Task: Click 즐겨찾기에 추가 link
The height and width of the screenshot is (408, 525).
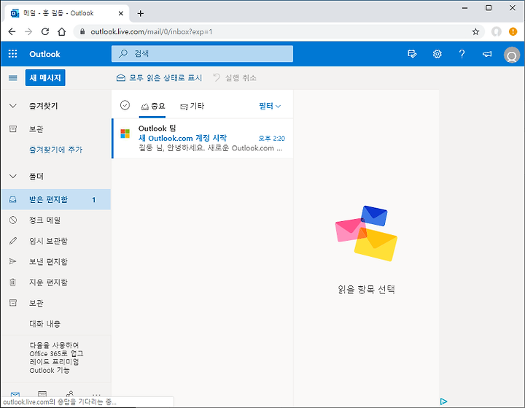Action: pos(55,150)
